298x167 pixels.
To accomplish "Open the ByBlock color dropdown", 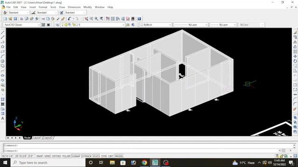I will point(156,25).
